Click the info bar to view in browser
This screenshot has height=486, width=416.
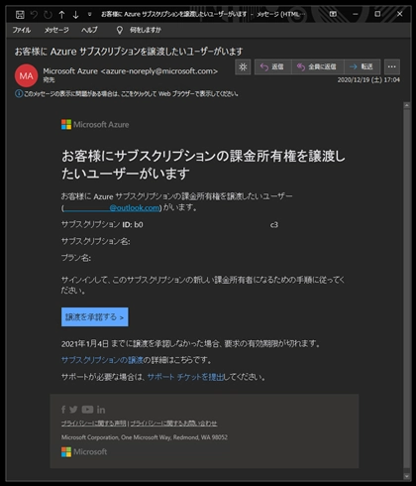tap(127, 94)
